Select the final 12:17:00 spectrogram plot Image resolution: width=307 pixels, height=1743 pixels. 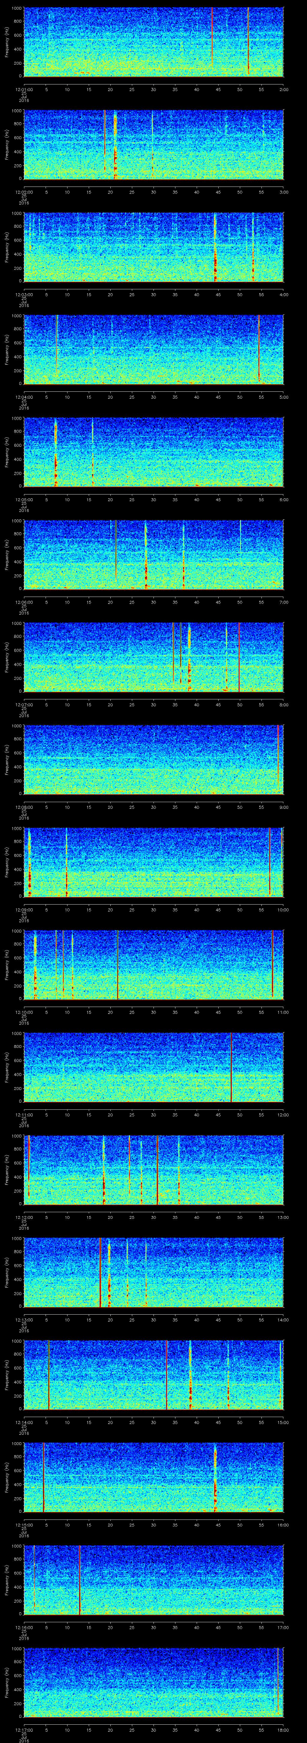[154, 1682]
